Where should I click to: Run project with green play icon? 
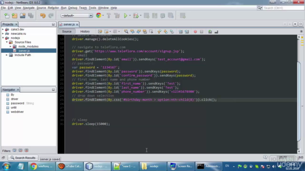126,16
